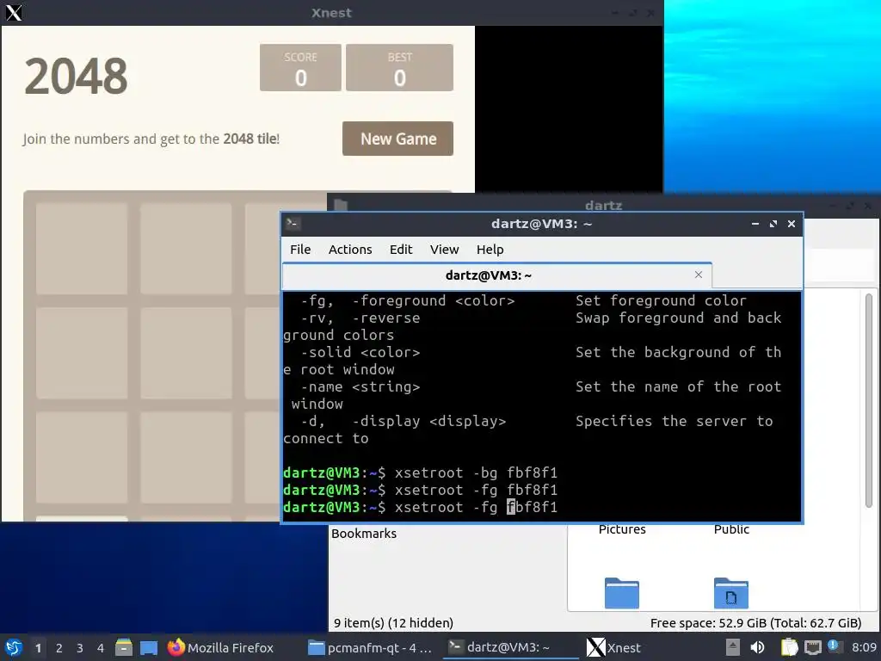This screenshot has width=881, height=661.
Task: Switch to virtual desktop 1
Action: coord(38,648)
